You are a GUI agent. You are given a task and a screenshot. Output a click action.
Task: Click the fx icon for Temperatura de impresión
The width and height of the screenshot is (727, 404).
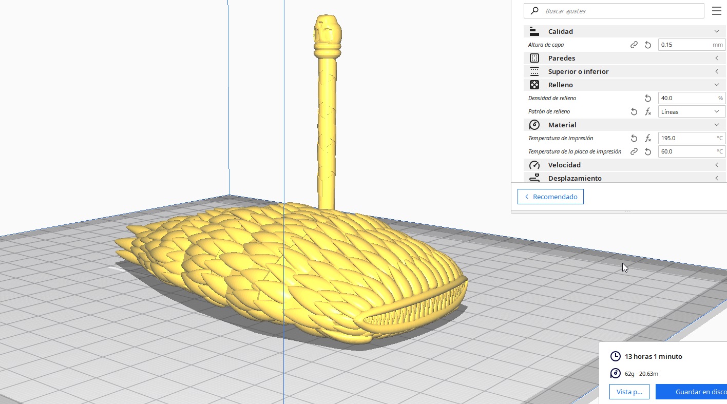coord(648,138)
